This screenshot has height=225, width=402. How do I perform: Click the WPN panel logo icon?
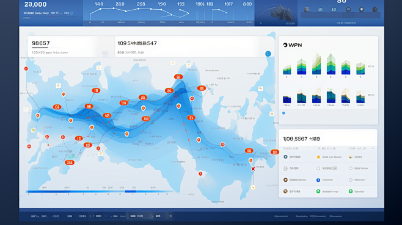pos(285,45)
